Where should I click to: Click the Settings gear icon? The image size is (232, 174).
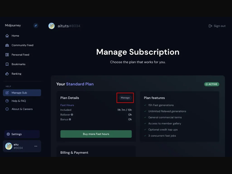coord(8,134)
